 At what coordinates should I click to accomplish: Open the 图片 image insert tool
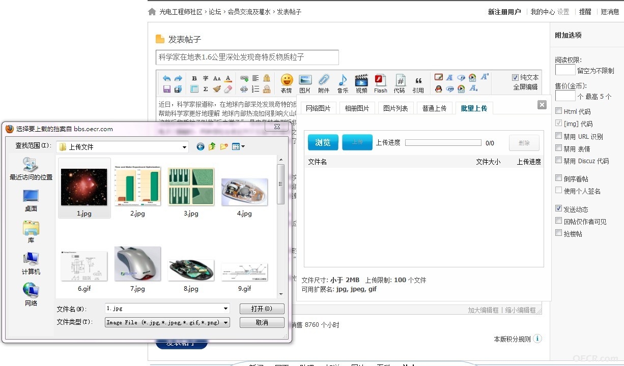pyautogui.click(x=305, y=80)
